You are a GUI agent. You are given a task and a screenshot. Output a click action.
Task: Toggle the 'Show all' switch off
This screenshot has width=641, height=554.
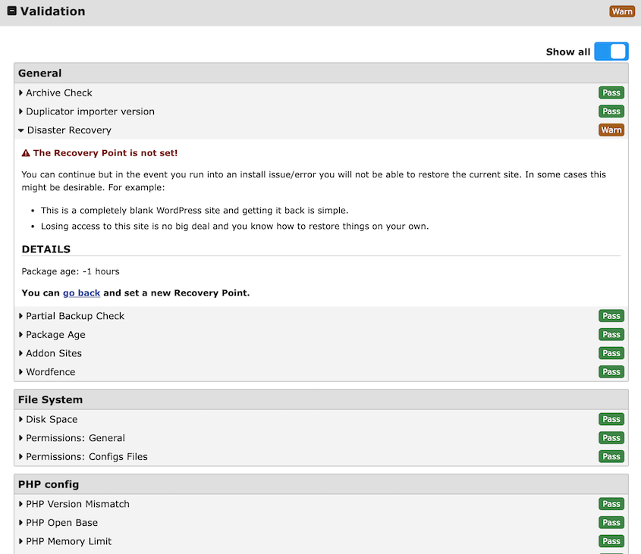click(611, 51)
